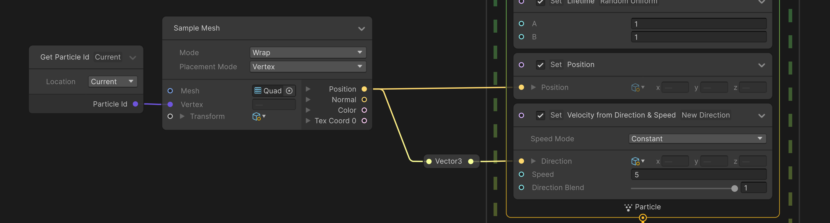Open the Placement Mode dropdown showing Vertex
The height and width of the screenshot is (223, 830).
click(x=308, y=67)
